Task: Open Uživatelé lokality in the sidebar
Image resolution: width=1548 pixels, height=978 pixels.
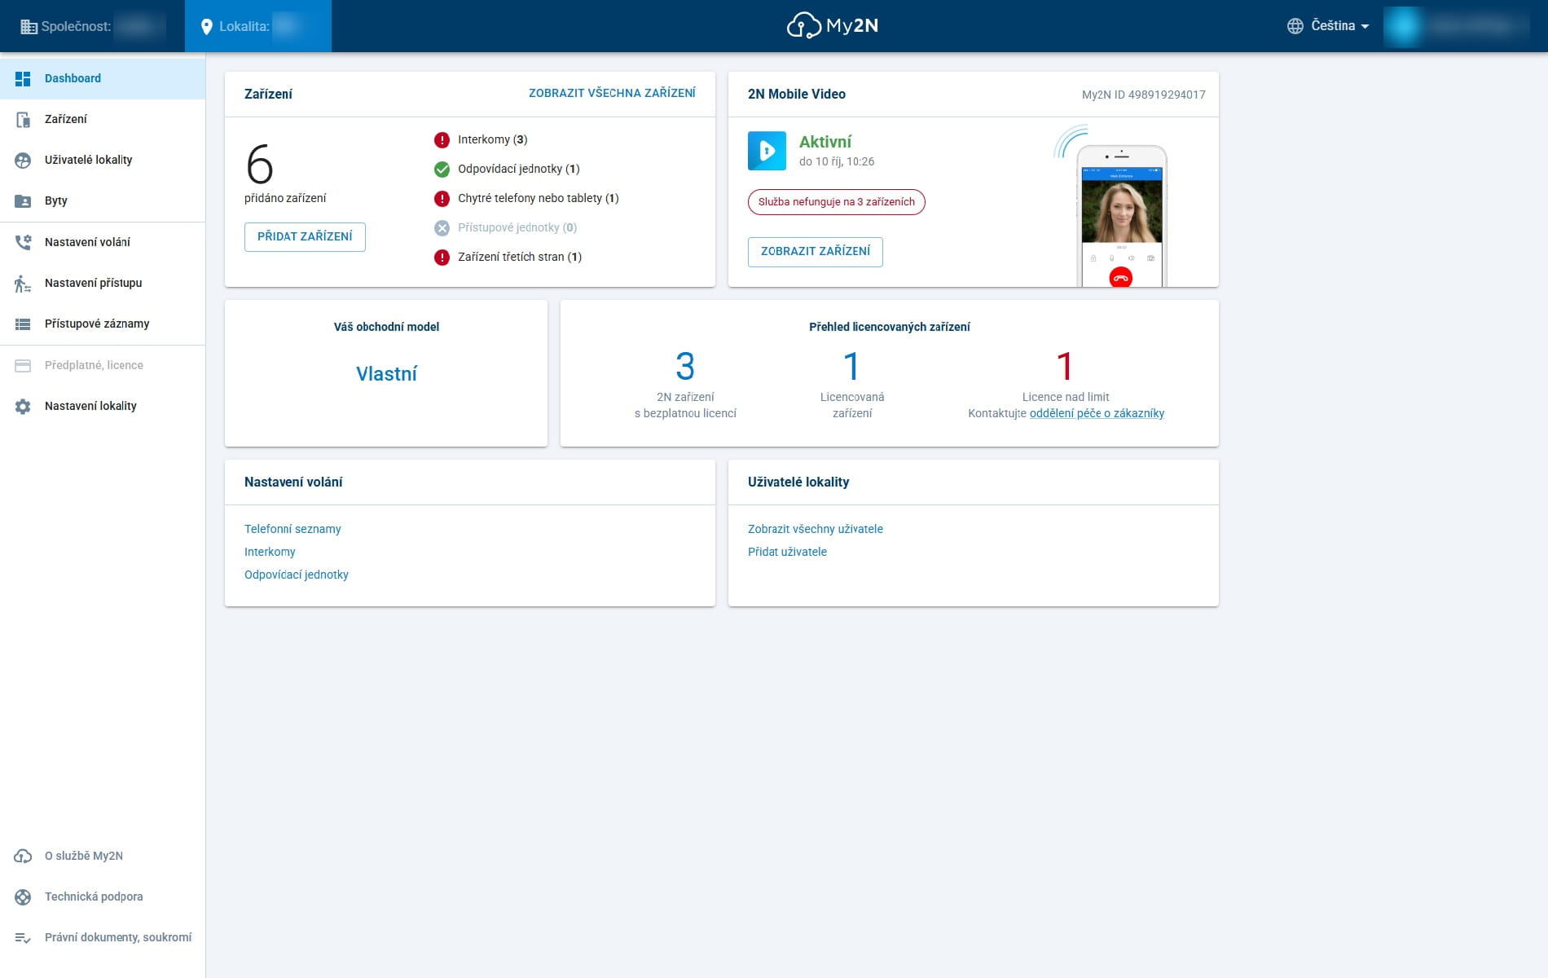Action: click(103, 160)
